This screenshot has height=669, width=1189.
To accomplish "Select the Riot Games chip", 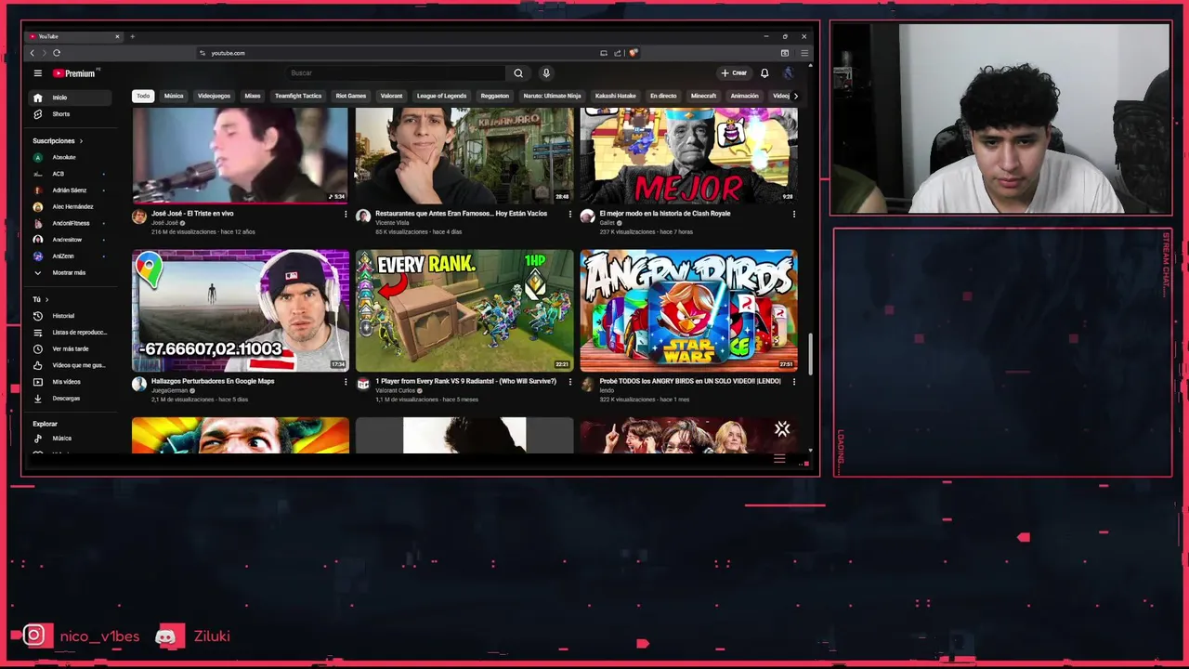I will coord(351,96).
